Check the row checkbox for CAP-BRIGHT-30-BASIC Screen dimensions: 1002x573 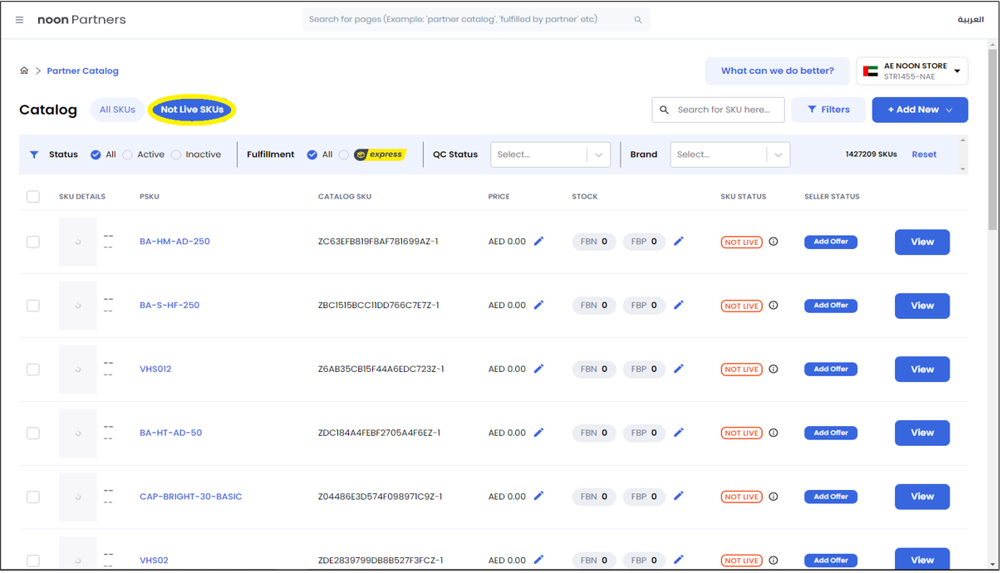click(x=33, y=497)
